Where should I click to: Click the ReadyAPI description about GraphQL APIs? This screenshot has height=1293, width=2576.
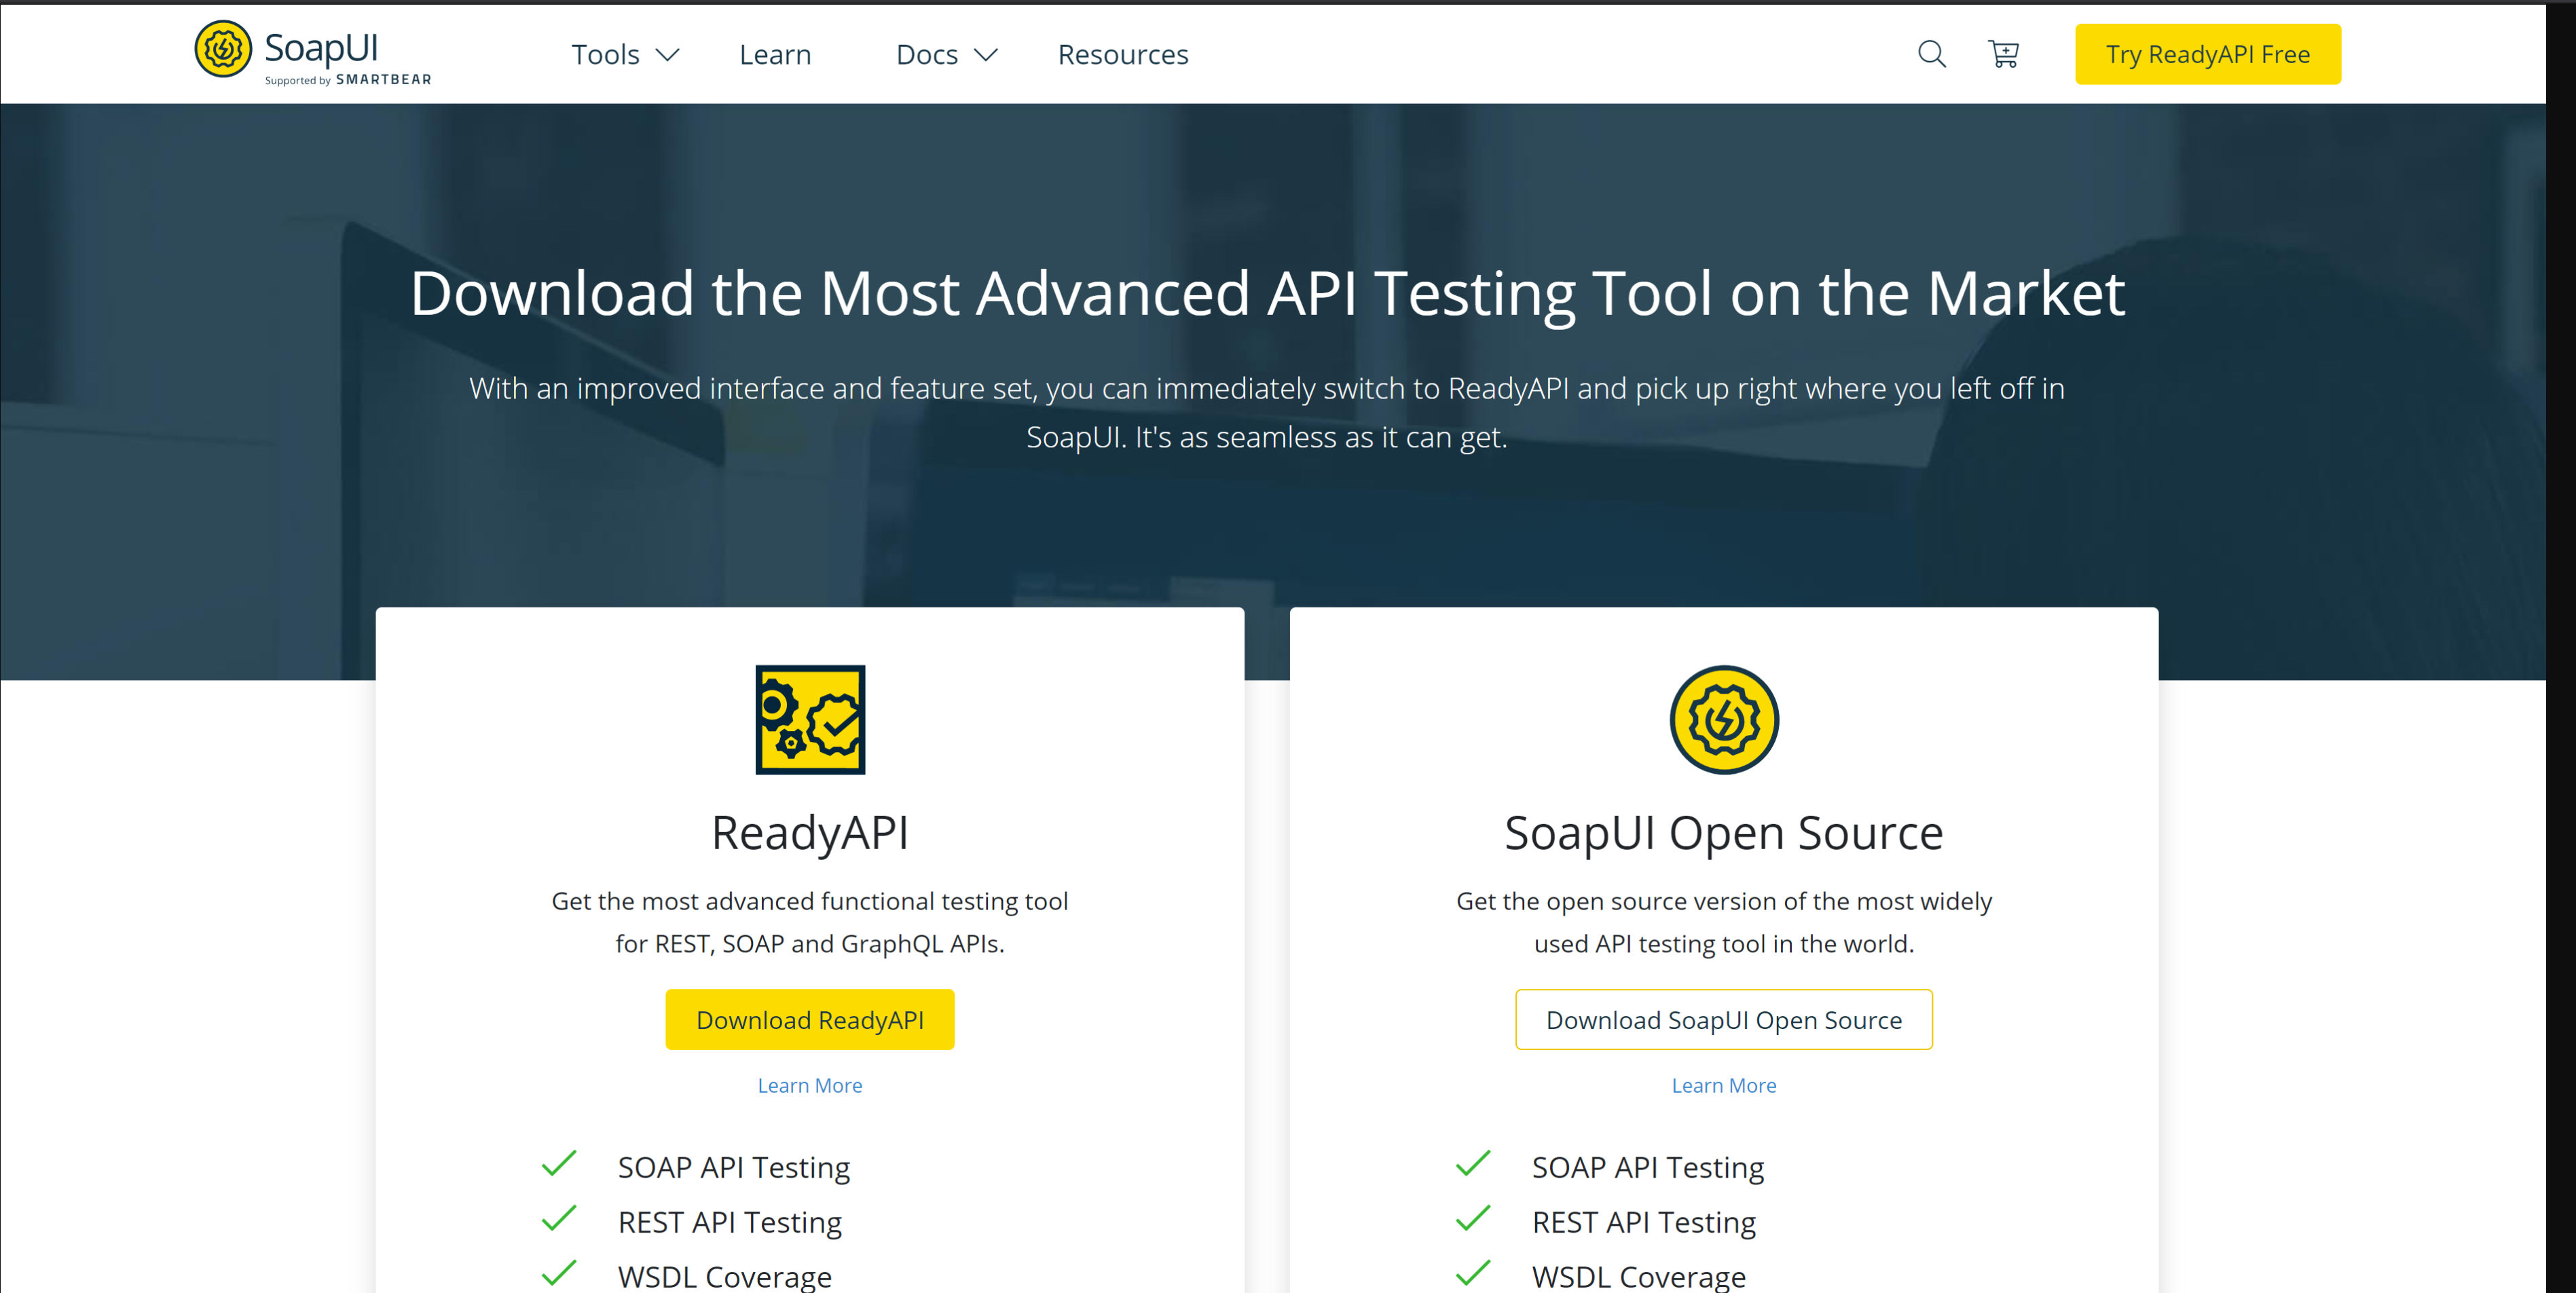(810, 922)
